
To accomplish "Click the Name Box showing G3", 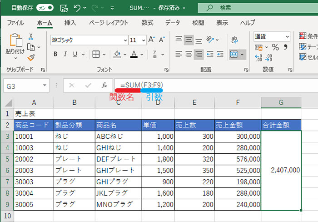I will point(26,86).
